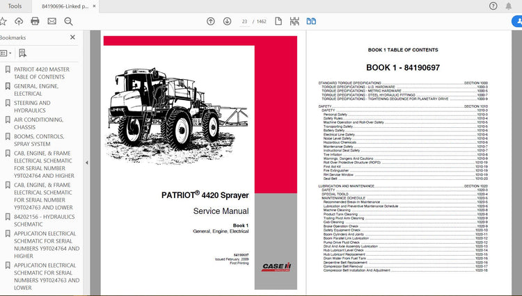Send file by email envelope icon
Viewport: 522px width, 296px height.
click(x=52, y=22)
